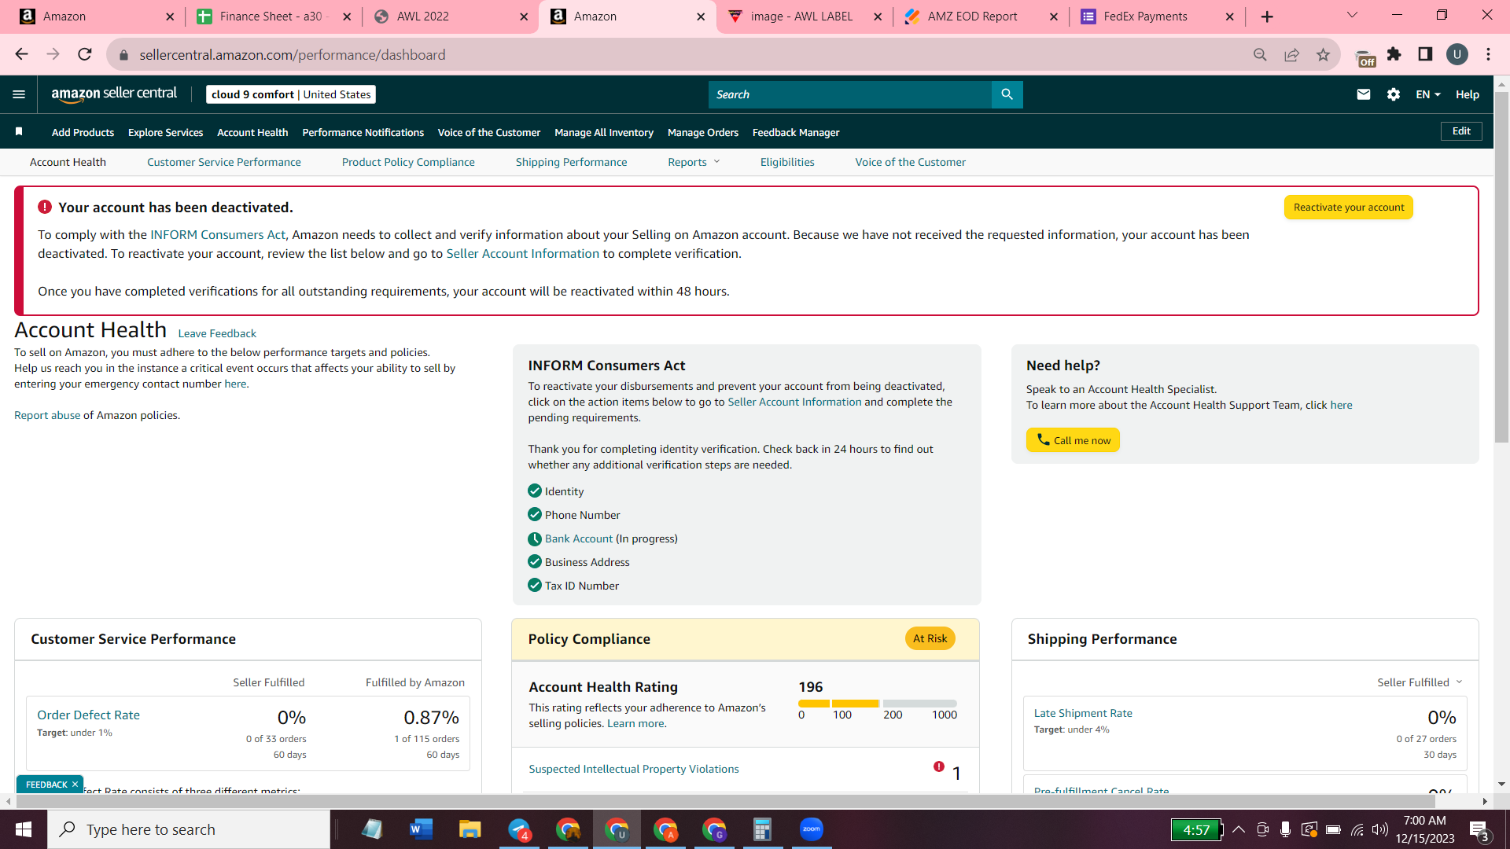Image resolution: width=1510 pixels, height=849 pixels.
Task: Reload the current page
Action: (85, 54)
